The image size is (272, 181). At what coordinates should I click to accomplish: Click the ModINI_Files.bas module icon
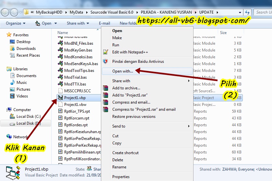pos(60,43)
